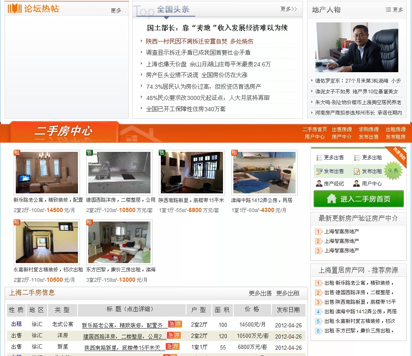Click 更多出售 above the listing table
412x356 pixels.
[x=260, y=293]
